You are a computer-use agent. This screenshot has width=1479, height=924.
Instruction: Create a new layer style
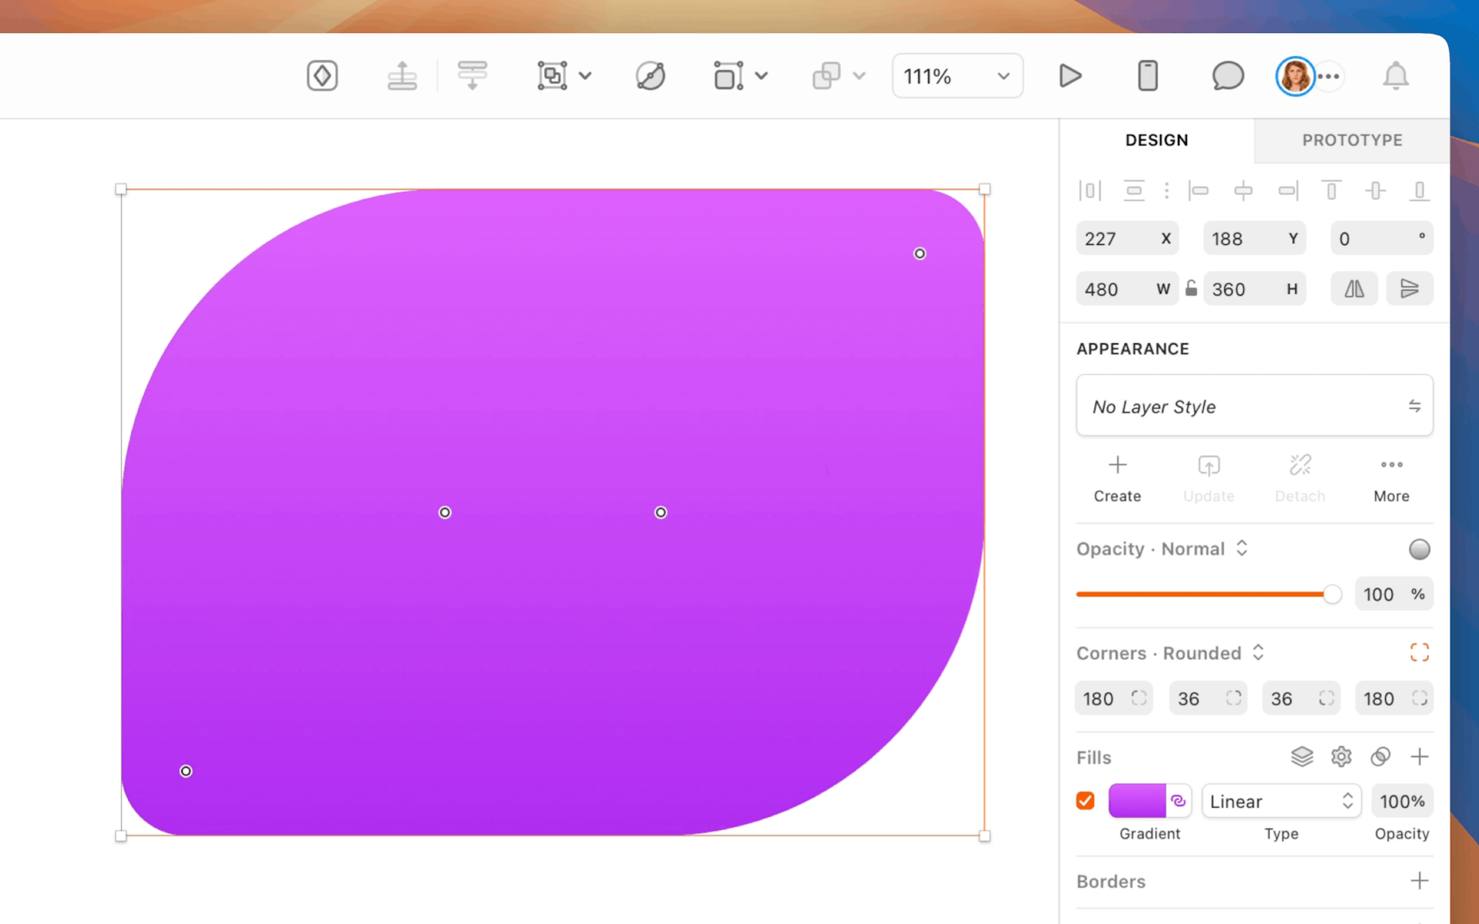click(1117, 477)
